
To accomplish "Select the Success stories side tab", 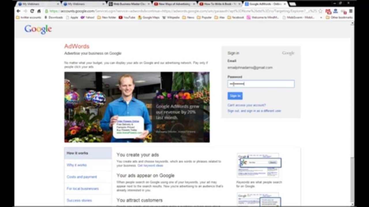I will 88,200.
